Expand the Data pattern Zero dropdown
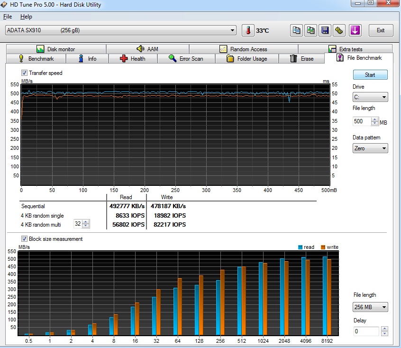Viewport: 401px width, 348px height. click(370, 148)
